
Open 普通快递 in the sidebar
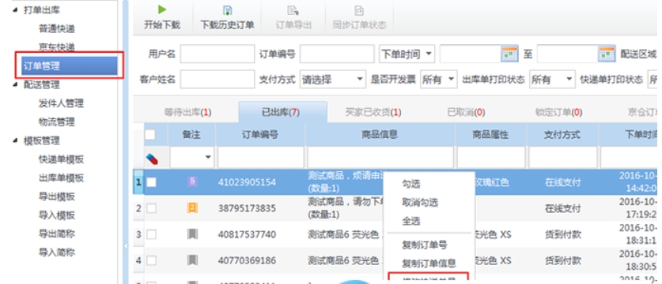tap(57, 28)
